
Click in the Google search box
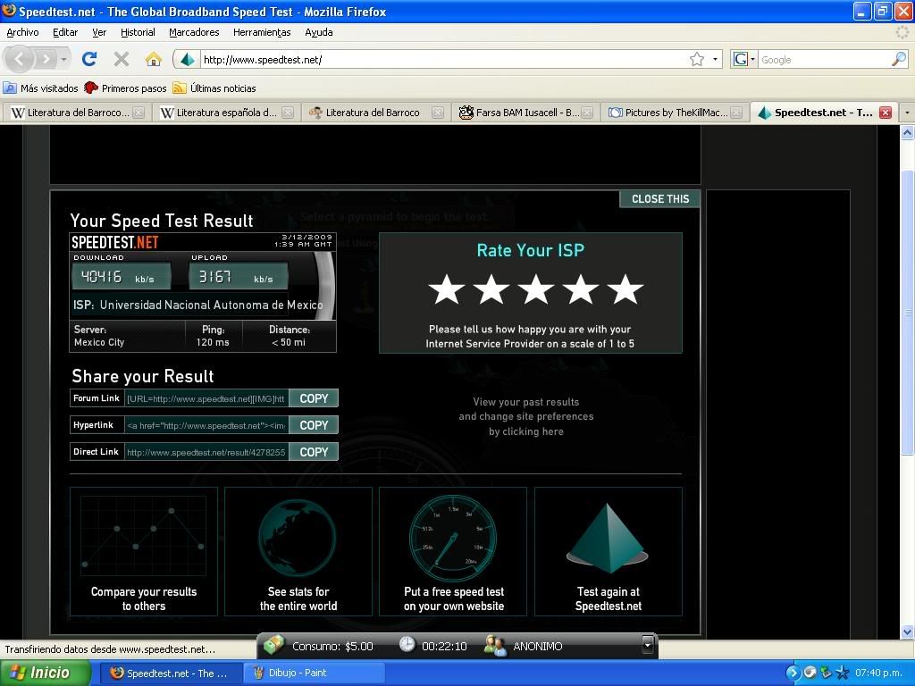click(824, 60)
